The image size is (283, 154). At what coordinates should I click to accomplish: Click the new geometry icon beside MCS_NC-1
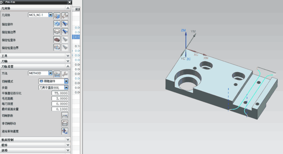[x=57, y=16]
